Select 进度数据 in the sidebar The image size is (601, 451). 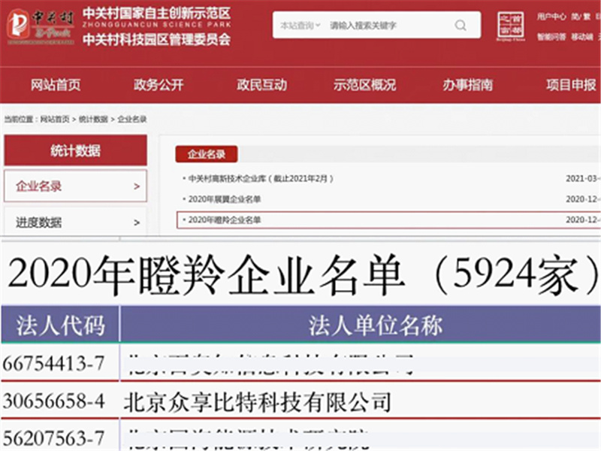pos(76,222)
